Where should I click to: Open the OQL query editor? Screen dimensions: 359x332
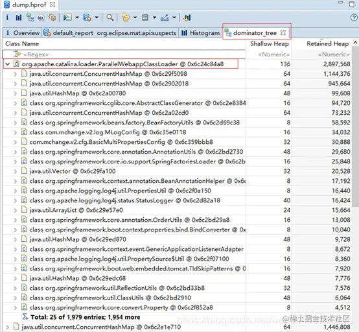41,18
